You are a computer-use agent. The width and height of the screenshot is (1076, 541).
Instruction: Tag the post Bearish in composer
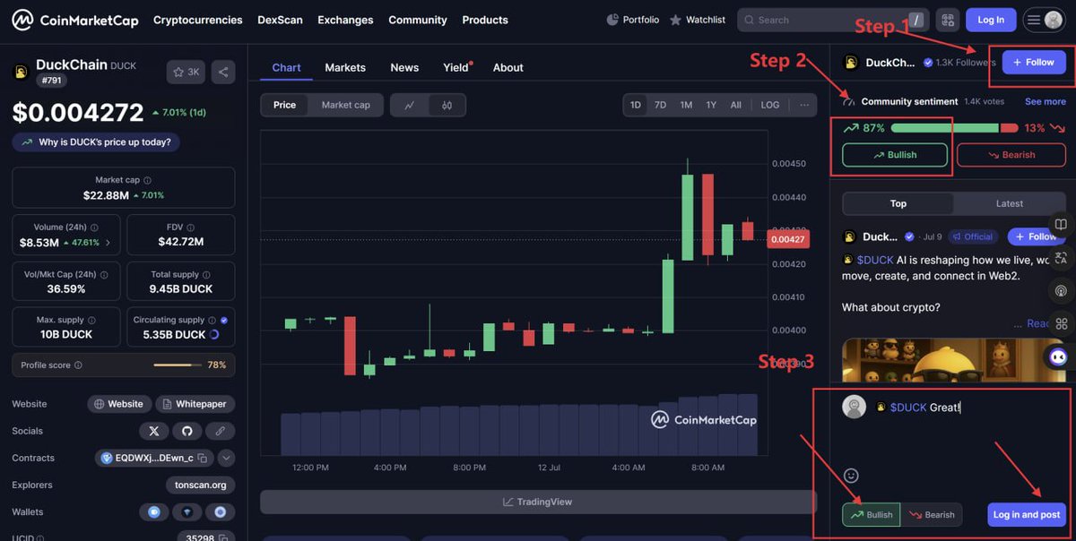(x=932, y=514)
